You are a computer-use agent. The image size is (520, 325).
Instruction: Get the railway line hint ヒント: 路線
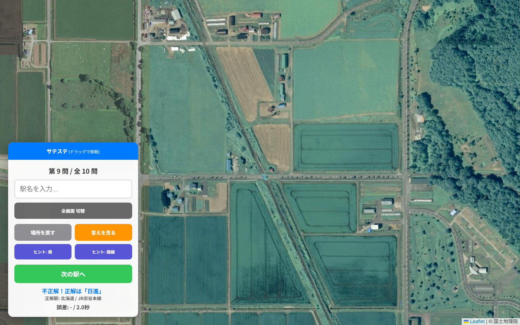click(103, 252)
